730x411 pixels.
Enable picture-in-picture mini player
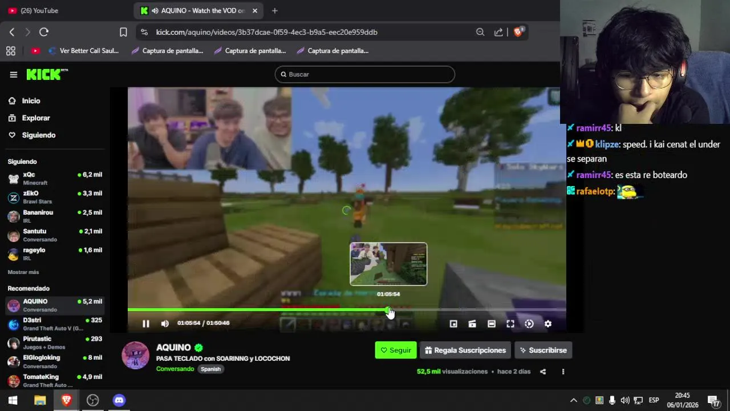click(x=453, y=324)
